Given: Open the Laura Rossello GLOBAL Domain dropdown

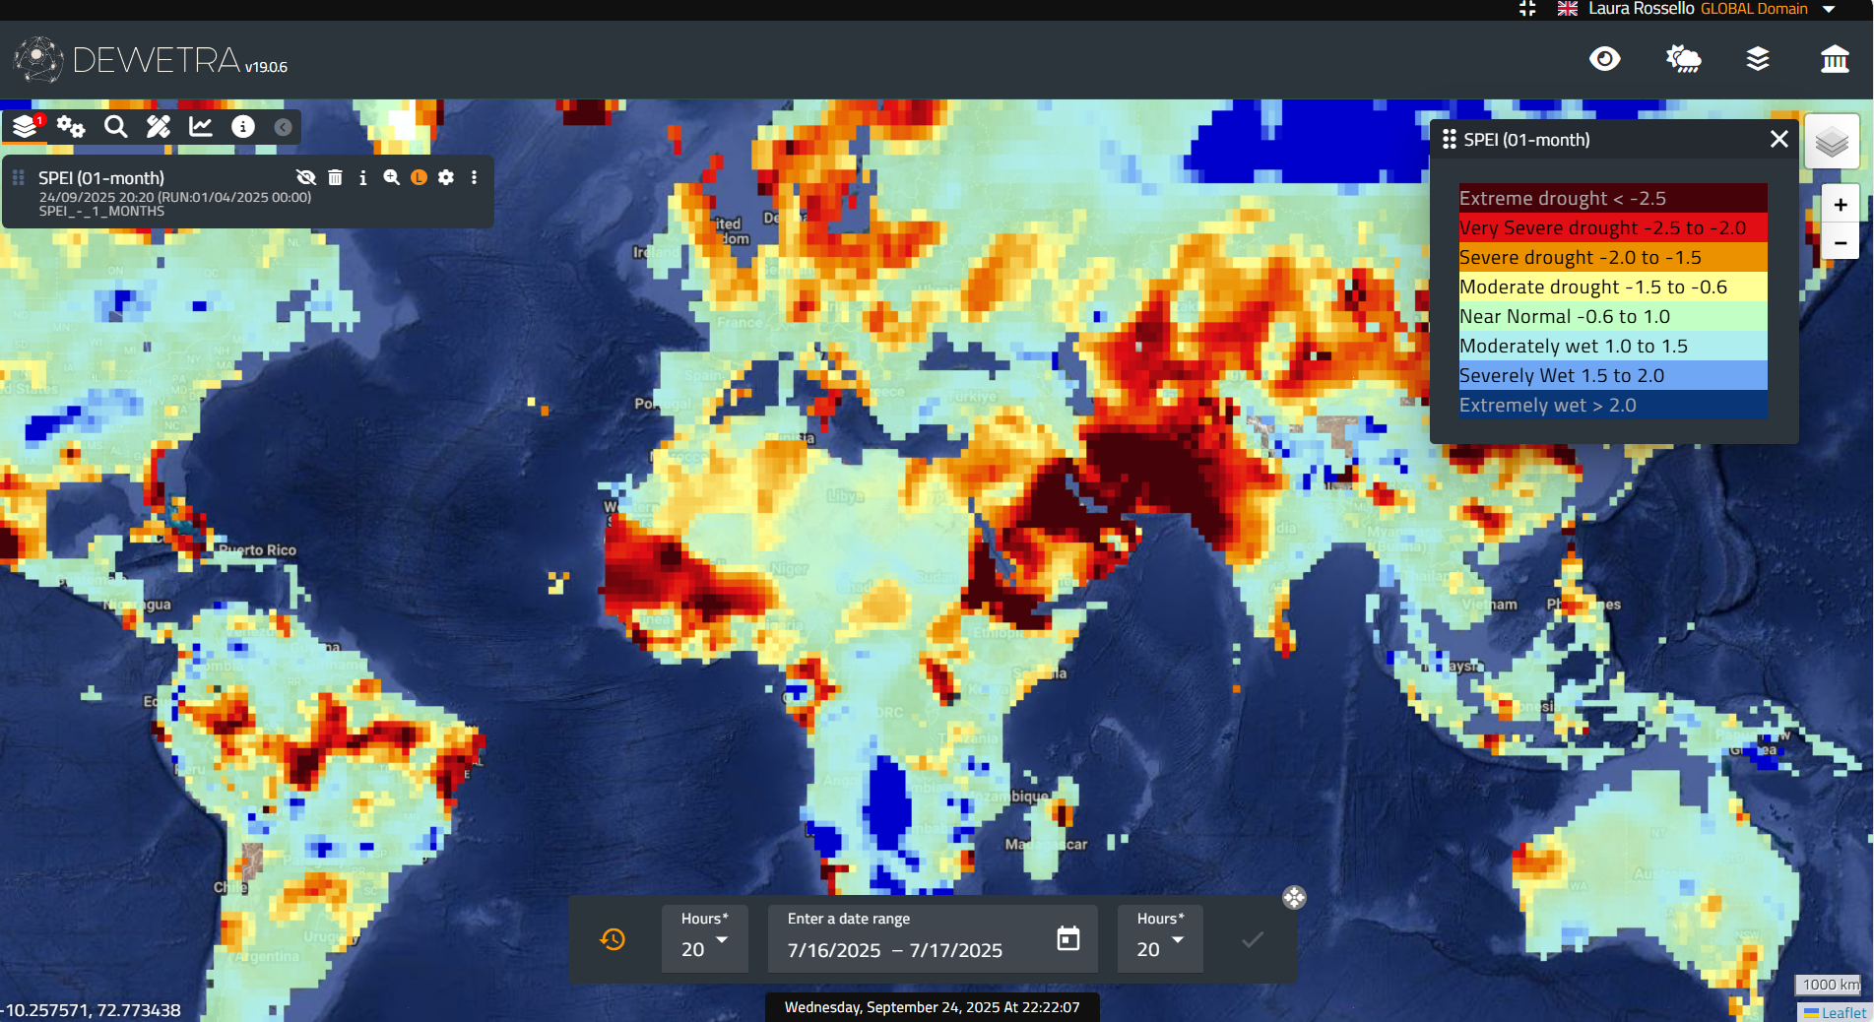Looking at the screenshot, I should click(x=1829, y=9).
